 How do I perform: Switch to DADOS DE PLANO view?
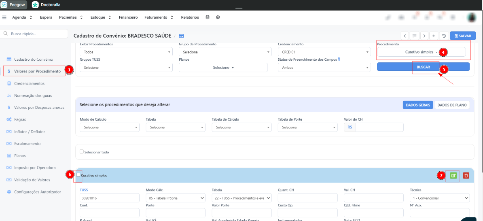click(x=452, y=105)
